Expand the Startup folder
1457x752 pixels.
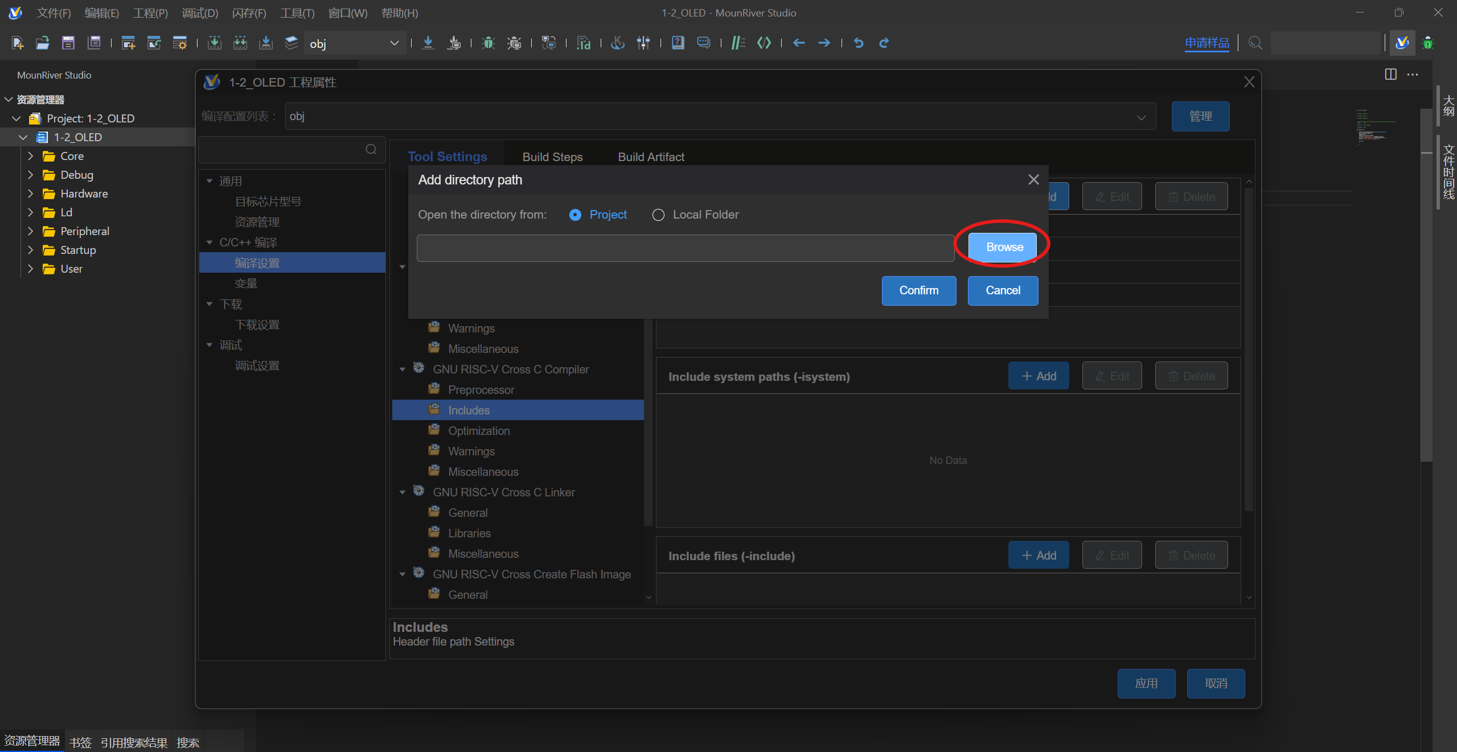[x=31, y=250]
